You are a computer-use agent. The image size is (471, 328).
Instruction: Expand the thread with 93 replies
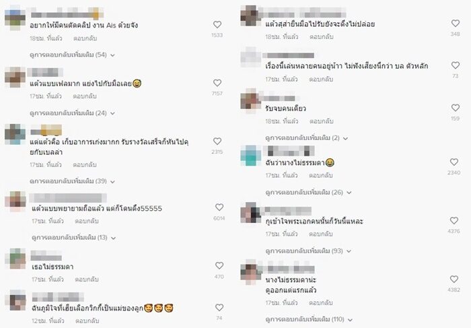click(308, 251)
